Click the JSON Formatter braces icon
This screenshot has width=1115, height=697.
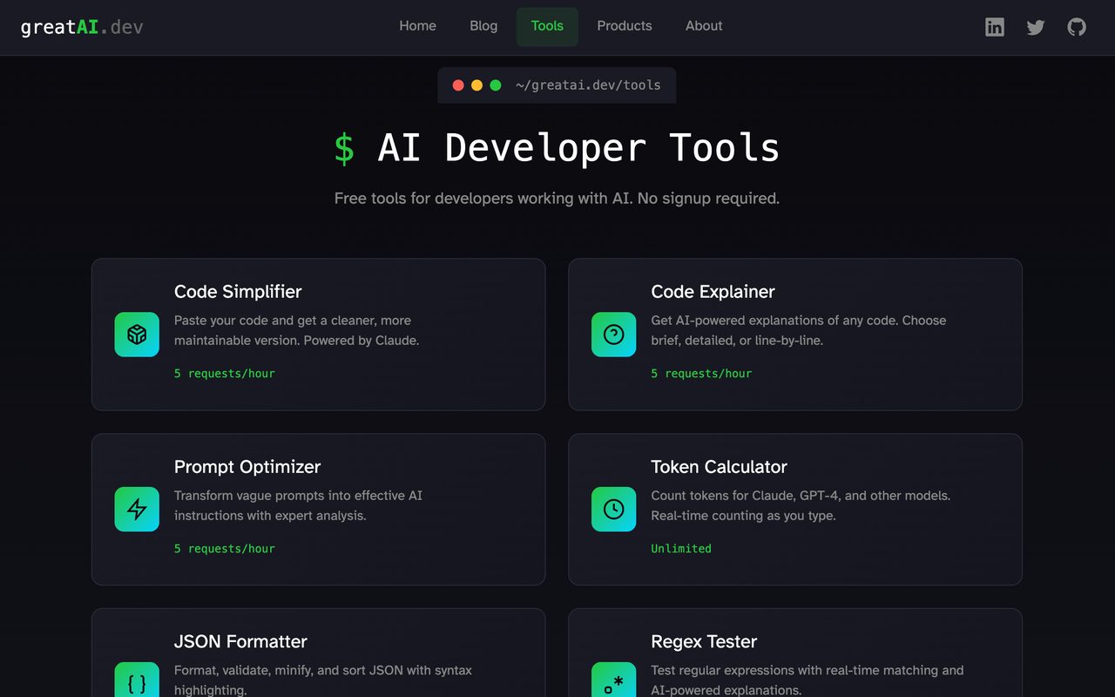click(137, 680)
